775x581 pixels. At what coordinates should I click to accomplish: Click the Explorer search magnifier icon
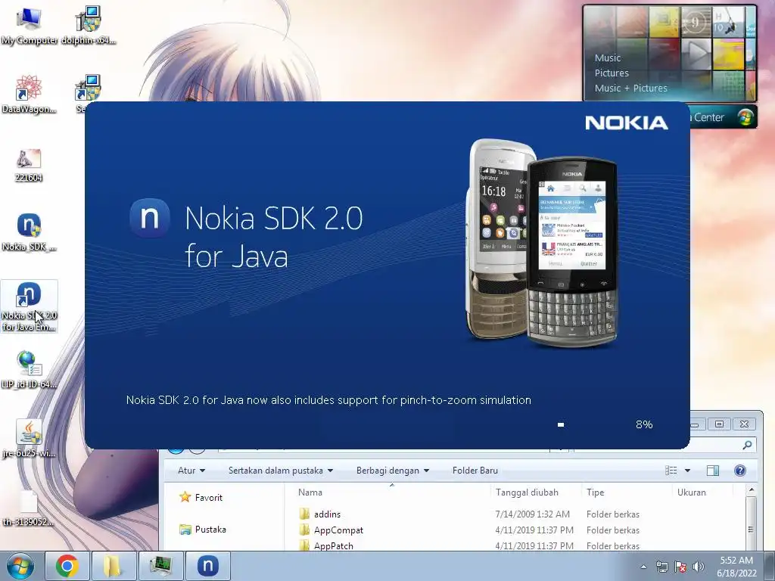click(747, 445)
